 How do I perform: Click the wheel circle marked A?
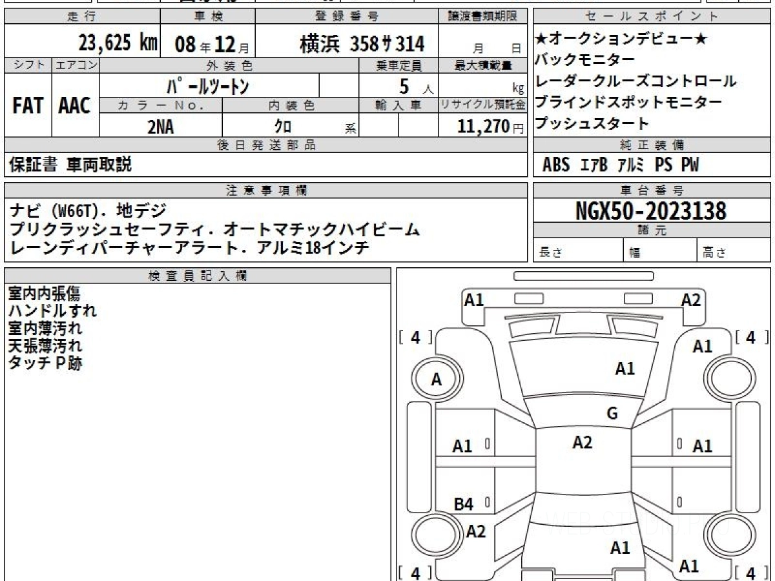pyautogui.click(x=437, y=380)
